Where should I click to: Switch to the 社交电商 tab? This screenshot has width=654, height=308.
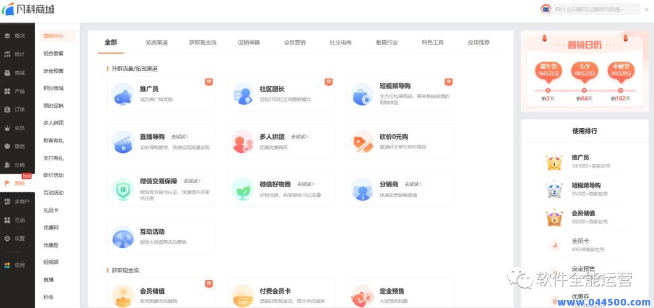click(x=341, y=43)
